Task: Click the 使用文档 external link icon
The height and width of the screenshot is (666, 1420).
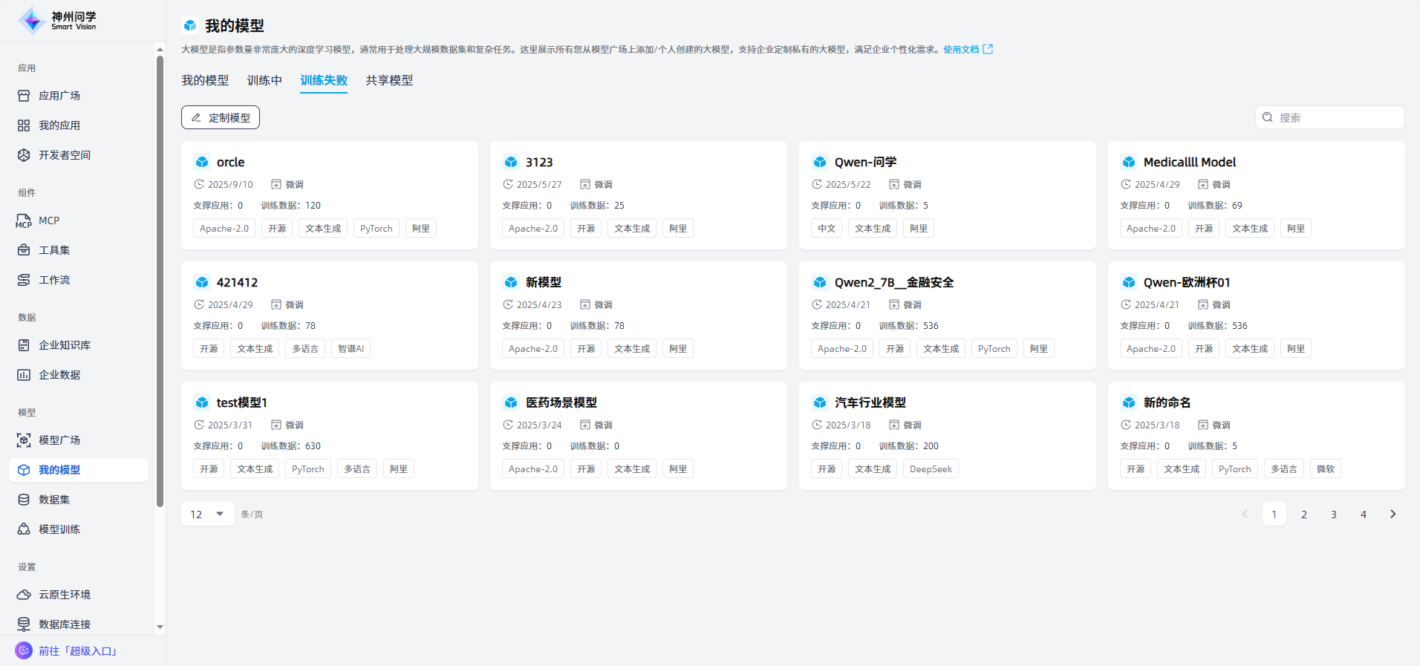Action: click(x=988, y=49)
